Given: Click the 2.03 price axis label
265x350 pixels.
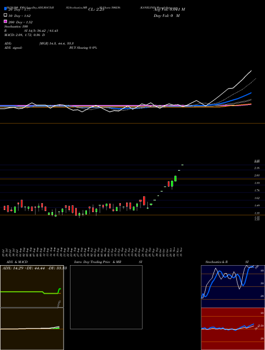Looking at the screenshot, I should pyautogui.click(x=257, y=176).
